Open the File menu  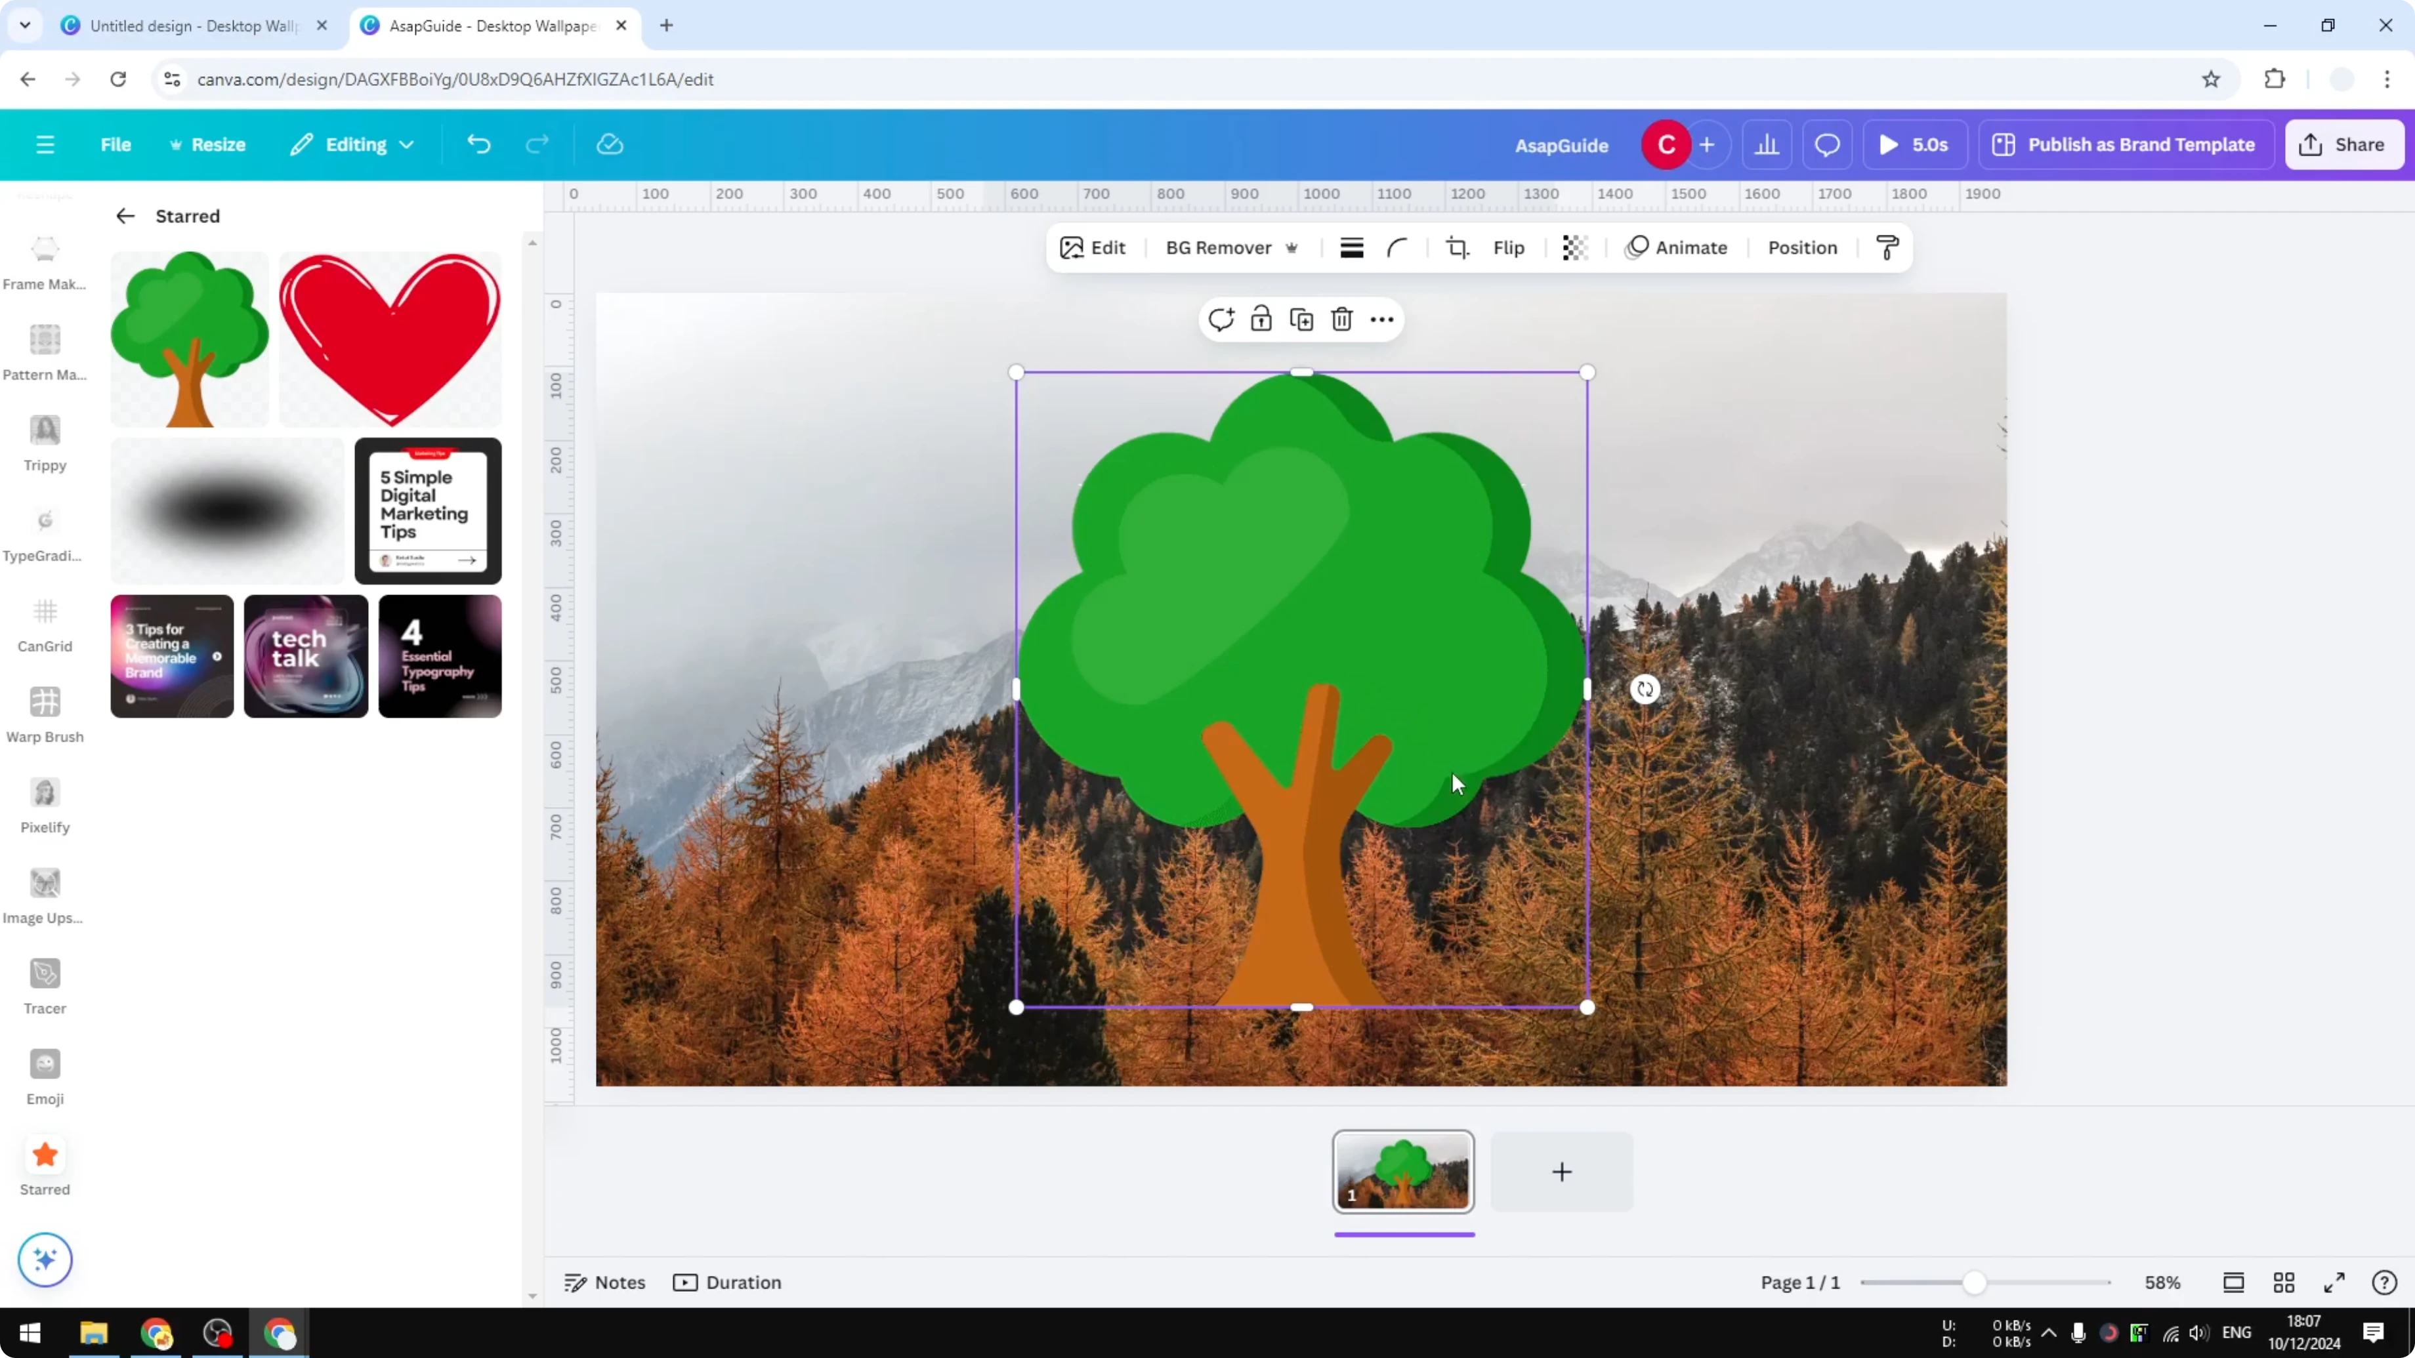point(116,144)
